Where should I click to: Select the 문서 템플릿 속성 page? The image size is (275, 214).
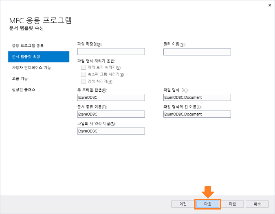[x=39, y=57]
